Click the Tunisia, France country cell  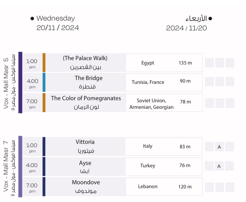click(x=148, y=82)
